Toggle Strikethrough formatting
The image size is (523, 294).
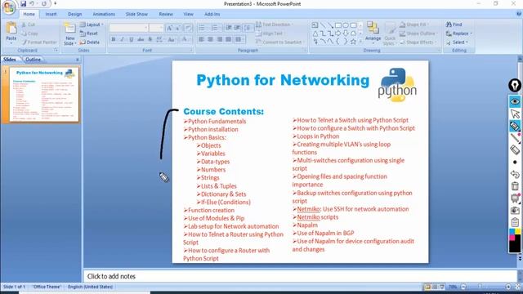tap(141, 39)
